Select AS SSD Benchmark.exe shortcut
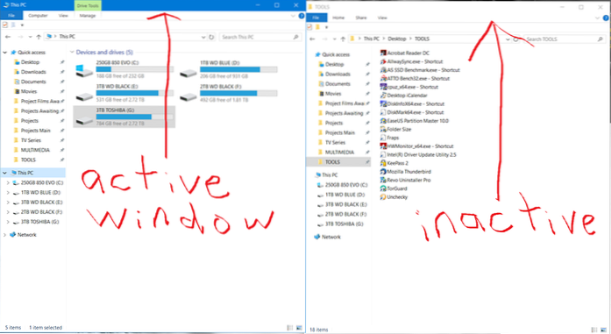This screenshot has width=611, height=334. click(420, 70)
